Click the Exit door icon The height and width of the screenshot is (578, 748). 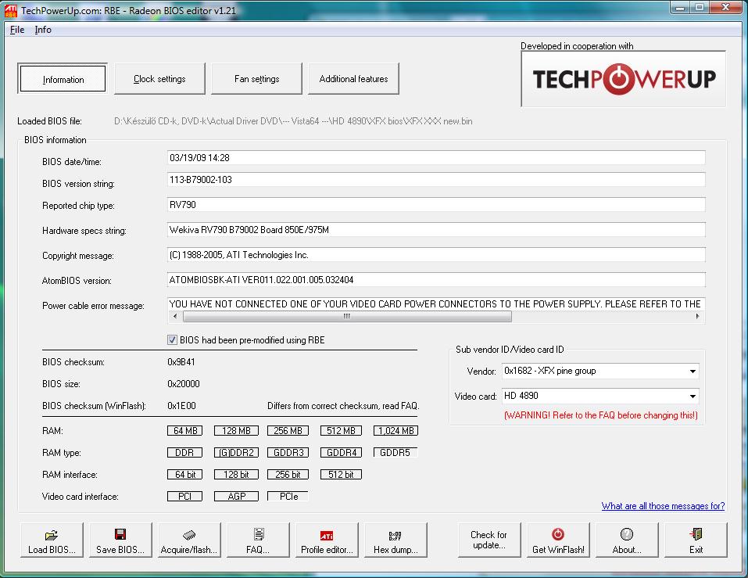pyautogui.click(x=696, y=534)
